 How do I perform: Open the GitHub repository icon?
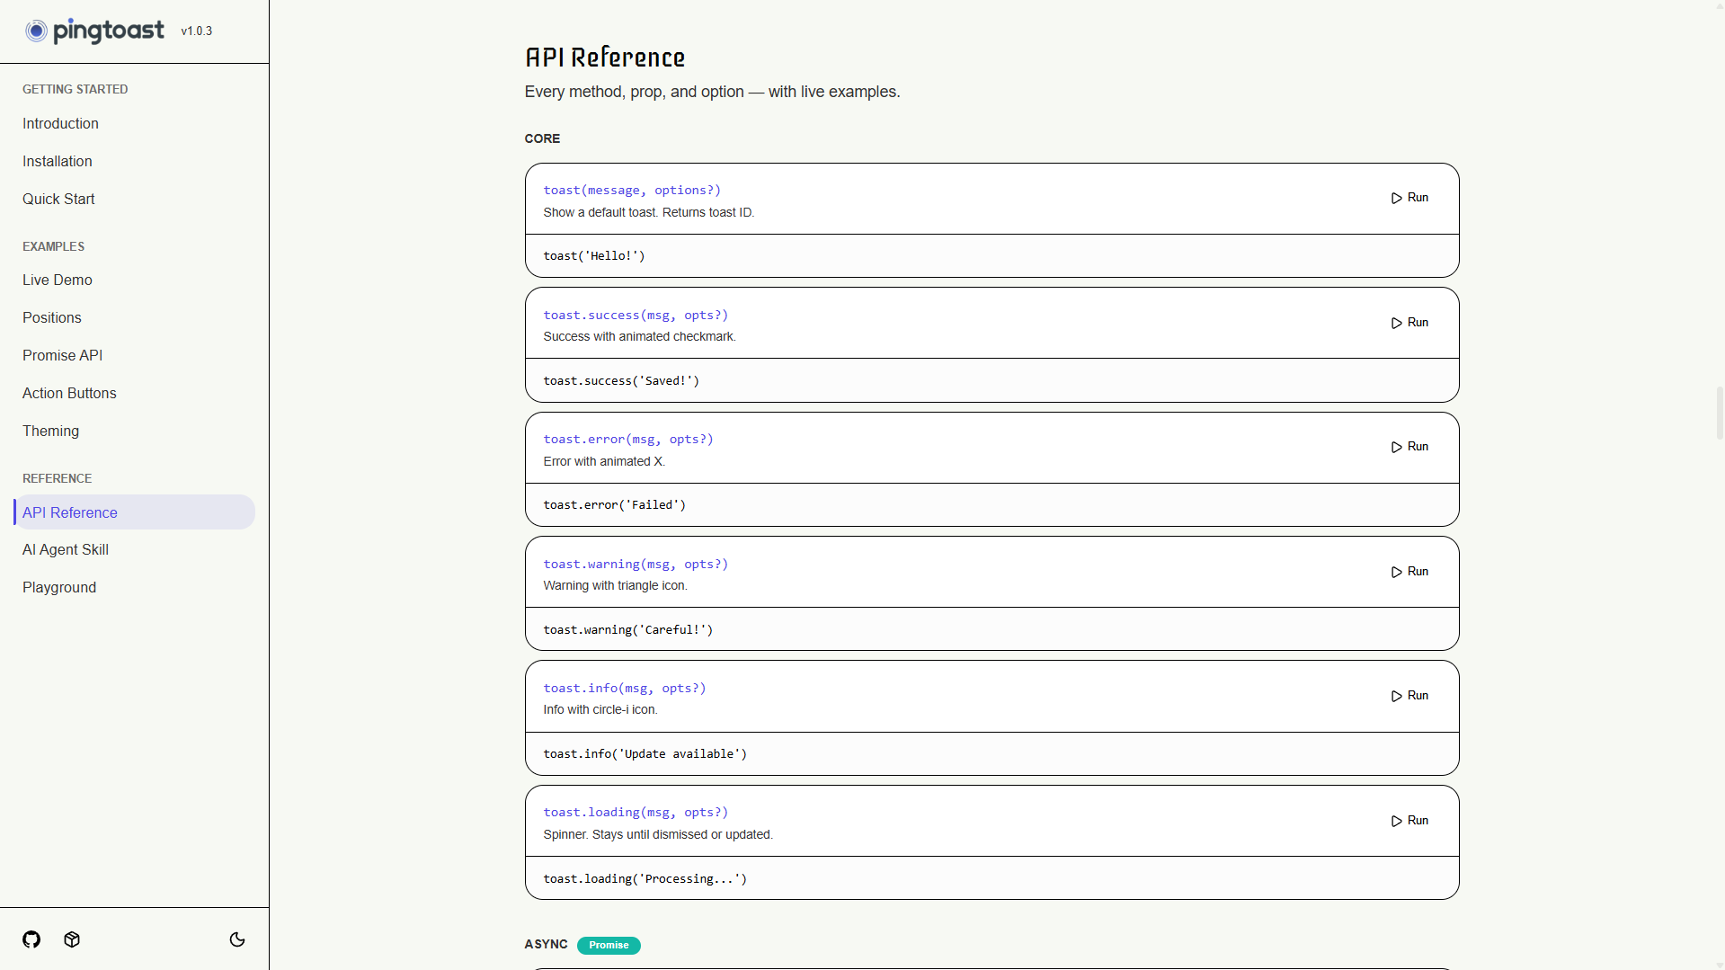click(x=31, y=939)
